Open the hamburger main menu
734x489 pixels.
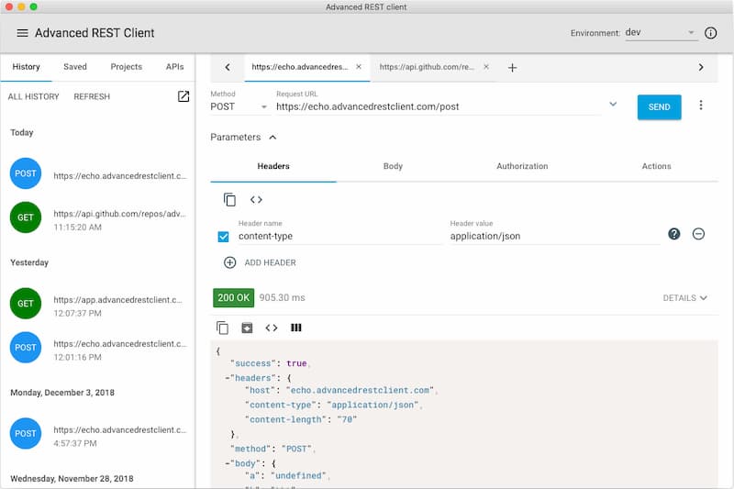pyautogui.click(x=23, y=33)
